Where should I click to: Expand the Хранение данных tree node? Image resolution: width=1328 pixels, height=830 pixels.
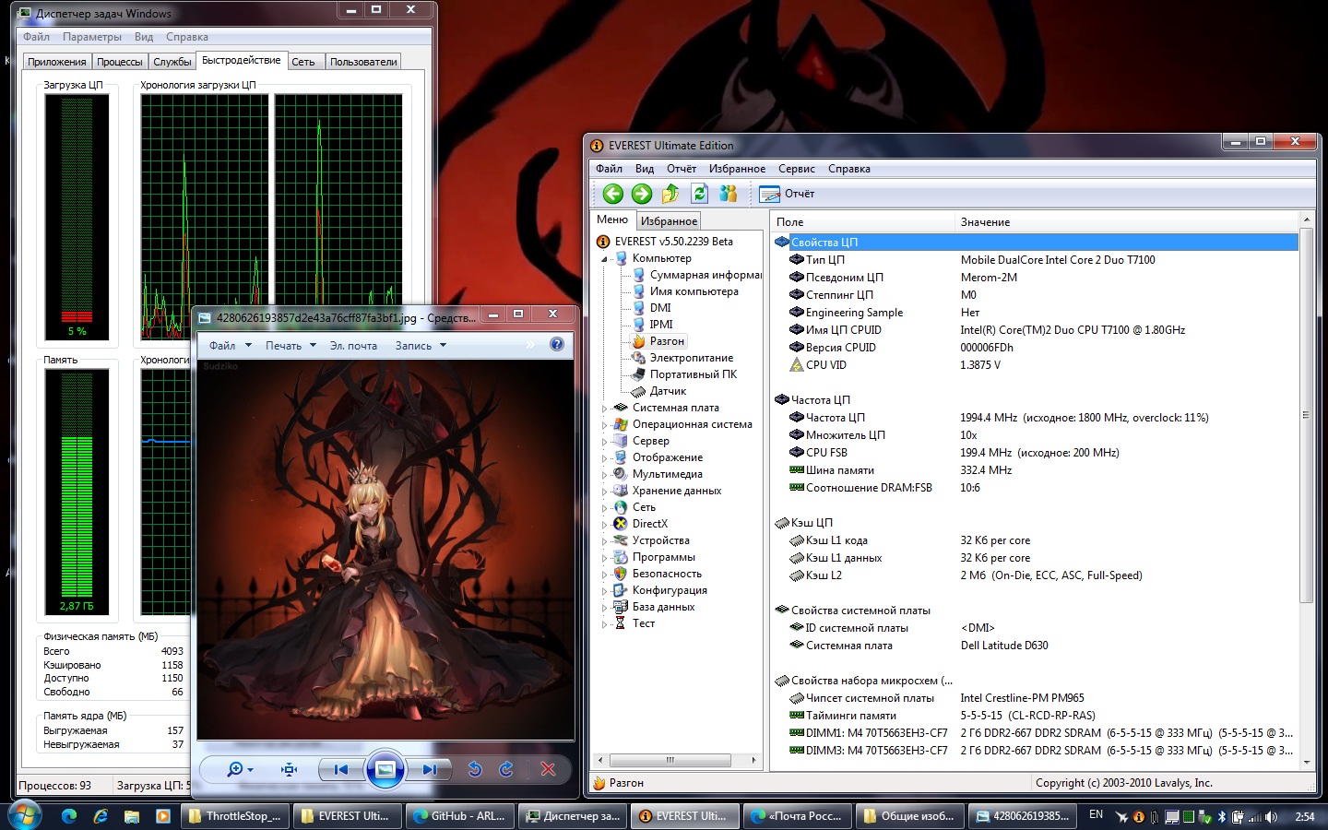click(605, 491)
